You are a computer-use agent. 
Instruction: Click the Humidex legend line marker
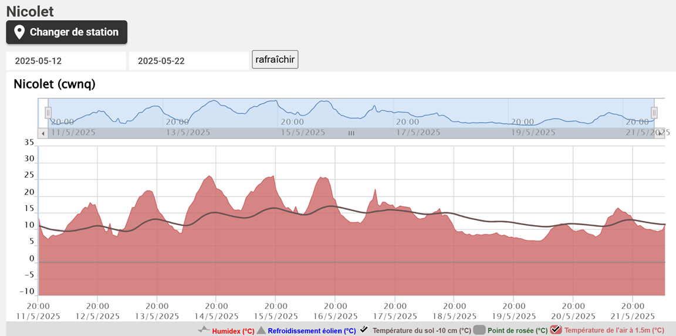204,330
